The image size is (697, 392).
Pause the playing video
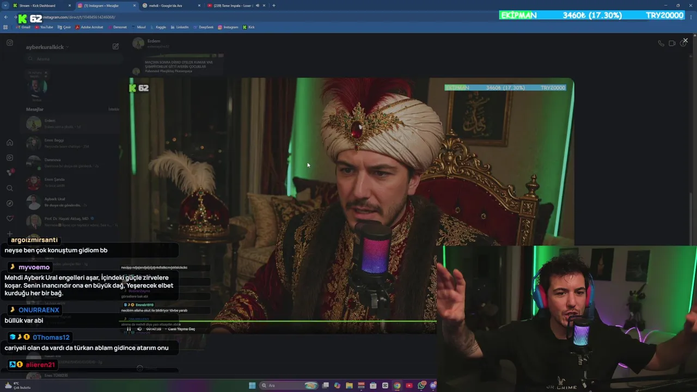(129, 329)
